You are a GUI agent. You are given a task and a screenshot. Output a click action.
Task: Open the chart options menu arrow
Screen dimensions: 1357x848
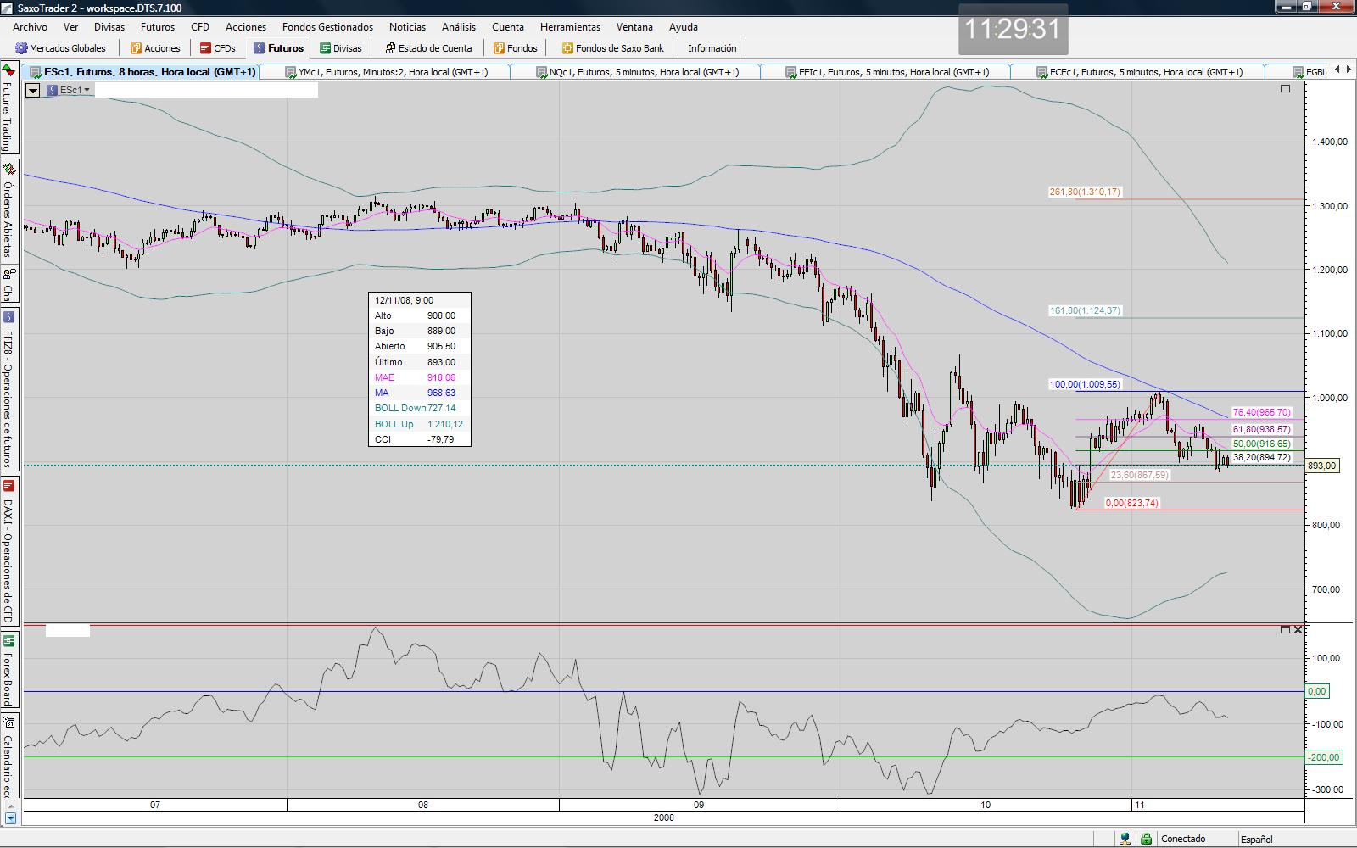click(x=33, y=90)
